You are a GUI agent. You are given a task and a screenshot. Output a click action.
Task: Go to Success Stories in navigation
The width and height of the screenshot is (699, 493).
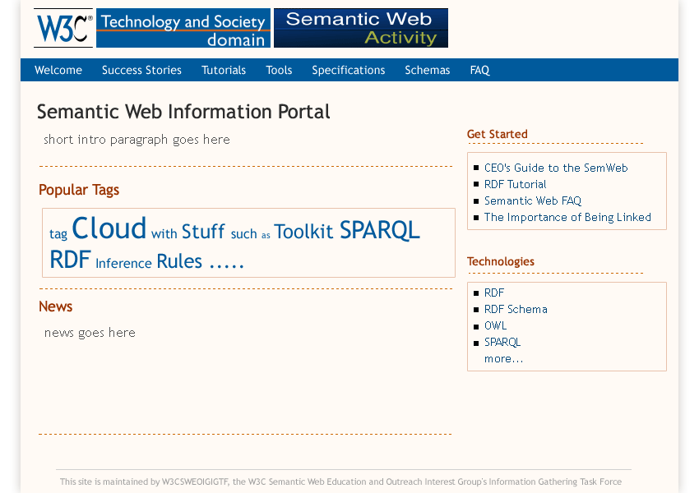[141, 70]
